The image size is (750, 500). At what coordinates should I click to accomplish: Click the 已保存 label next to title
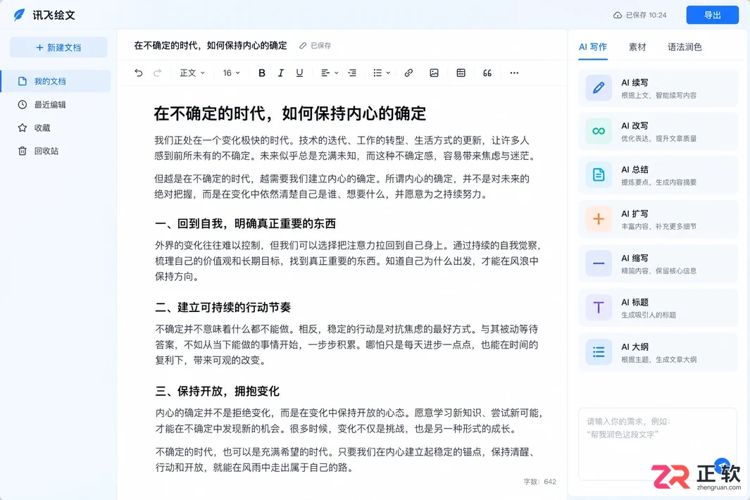(x=320, y=46)
